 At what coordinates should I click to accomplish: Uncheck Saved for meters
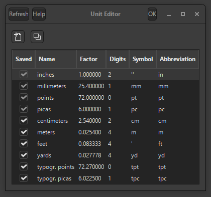[x=24, y=132]
